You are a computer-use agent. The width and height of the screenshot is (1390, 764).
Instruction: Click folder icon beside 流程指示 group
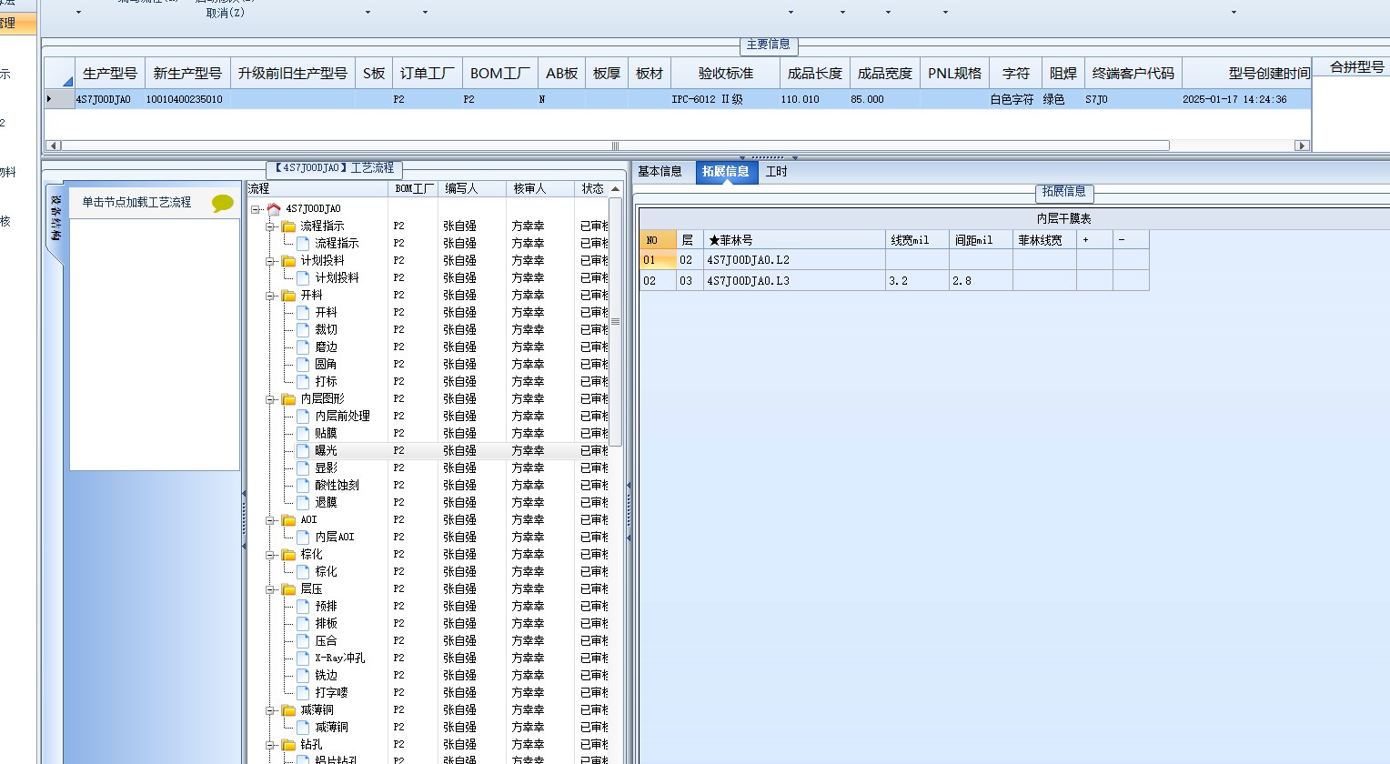pyautogui.click(x=288, y=226)
